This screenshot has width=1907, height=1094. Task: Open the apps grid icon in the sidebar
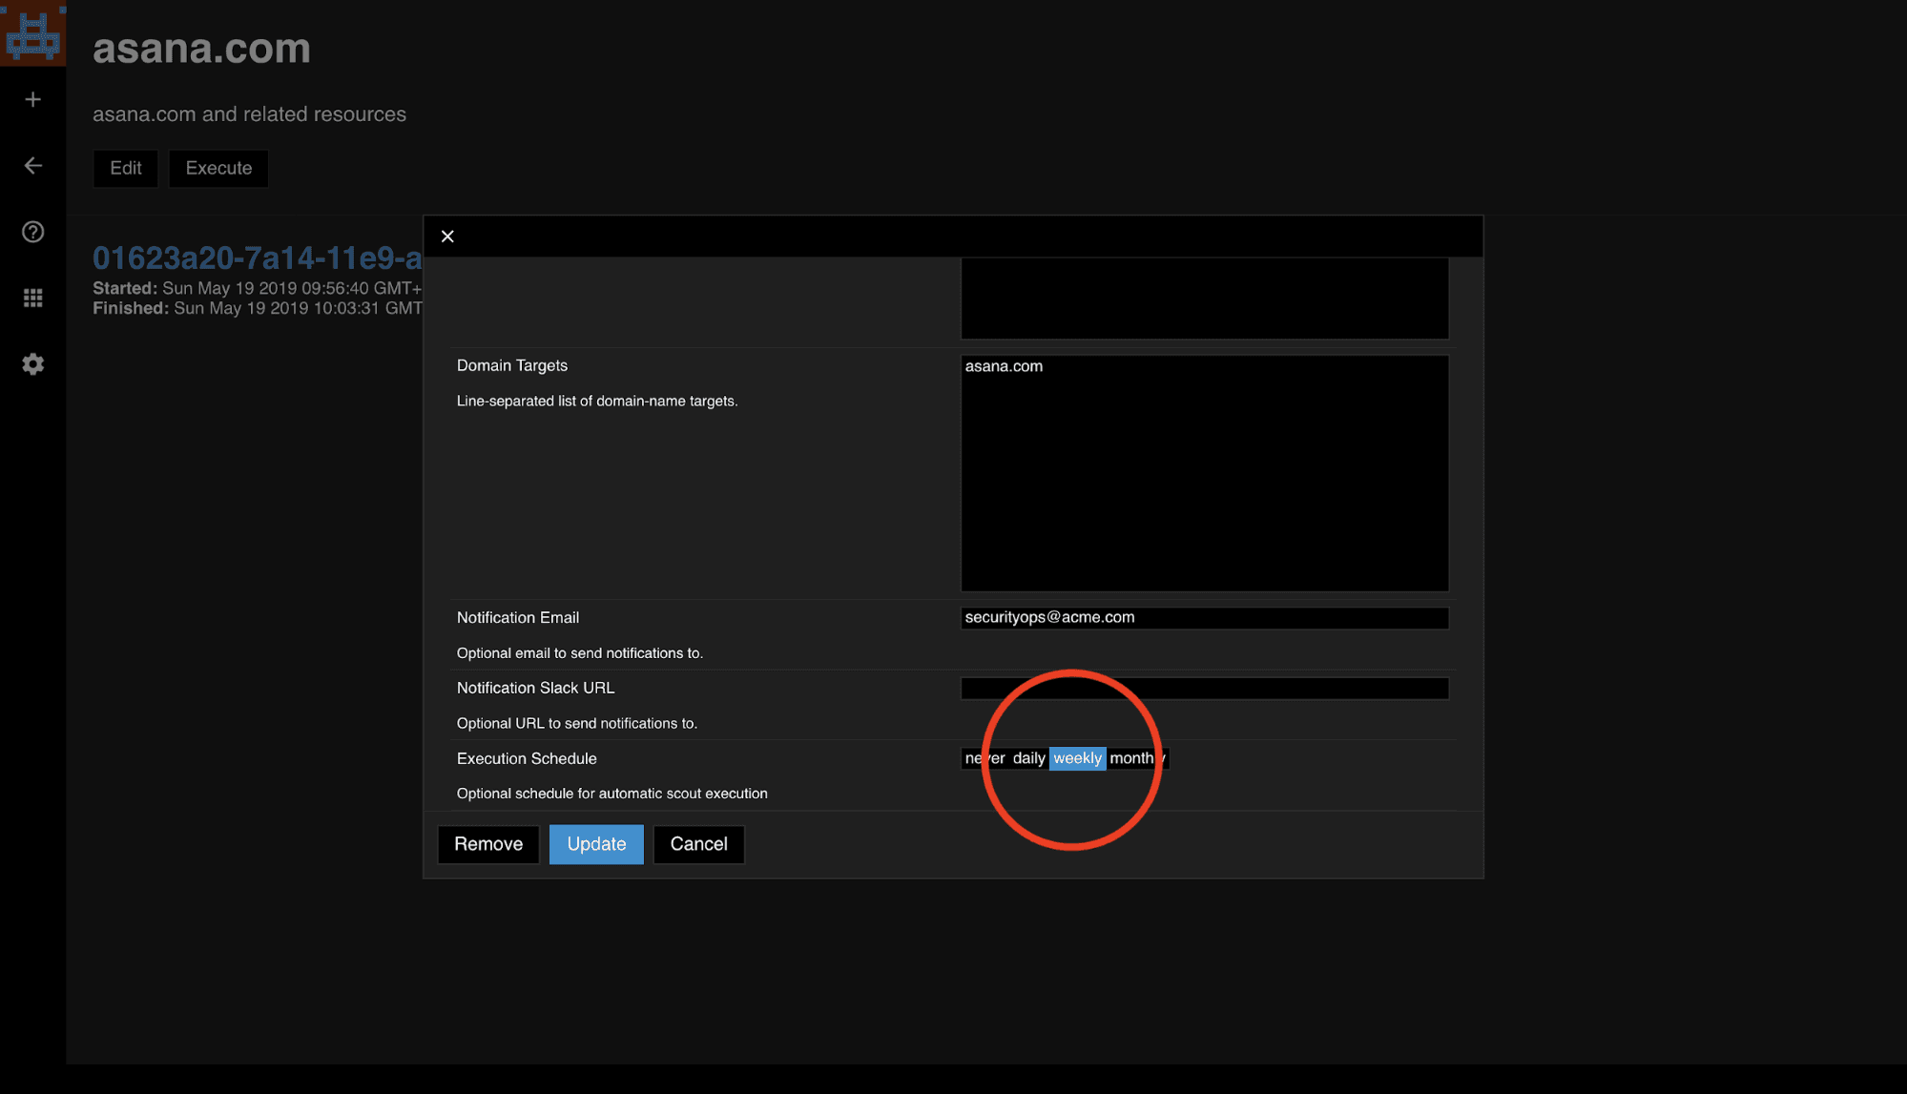pos(33,299)
